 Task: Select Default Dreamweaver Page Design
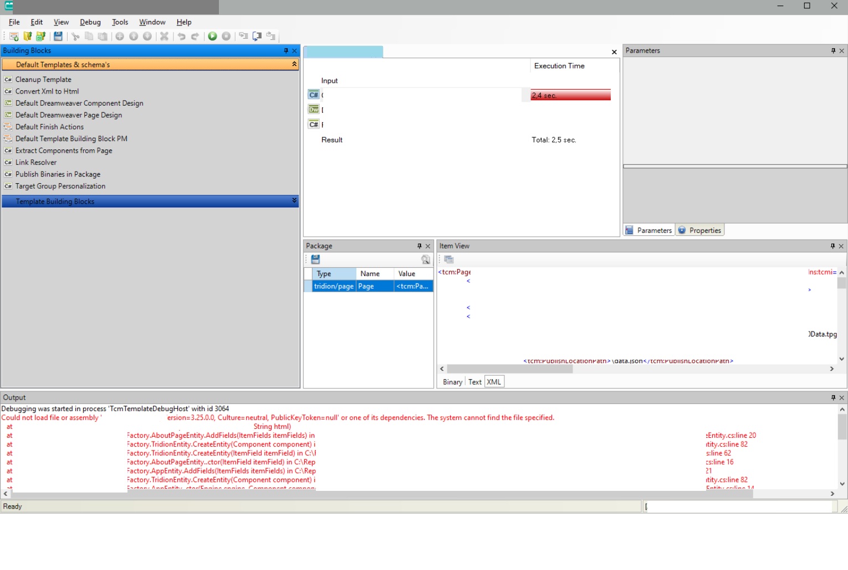pos(69,115)
